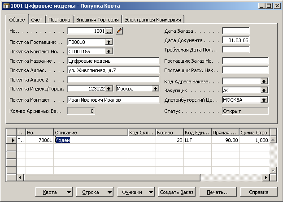Open lookup arrow for Дистрибуторский Центр МОСКВА
Viewport: 283px width, 202px height.
[x=264, y=100]
